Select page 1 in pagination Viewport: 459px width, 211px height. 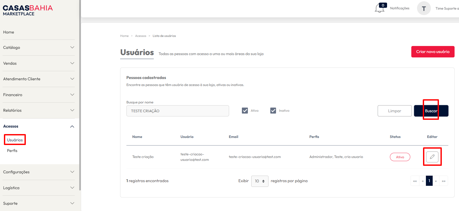429,181
